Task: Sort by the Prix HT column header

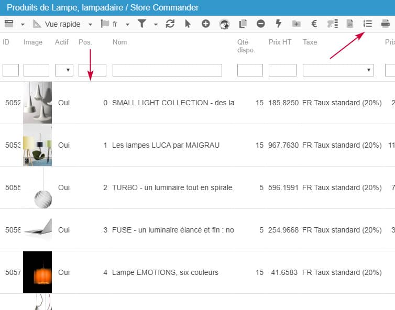Action: [x=280, y=42]
